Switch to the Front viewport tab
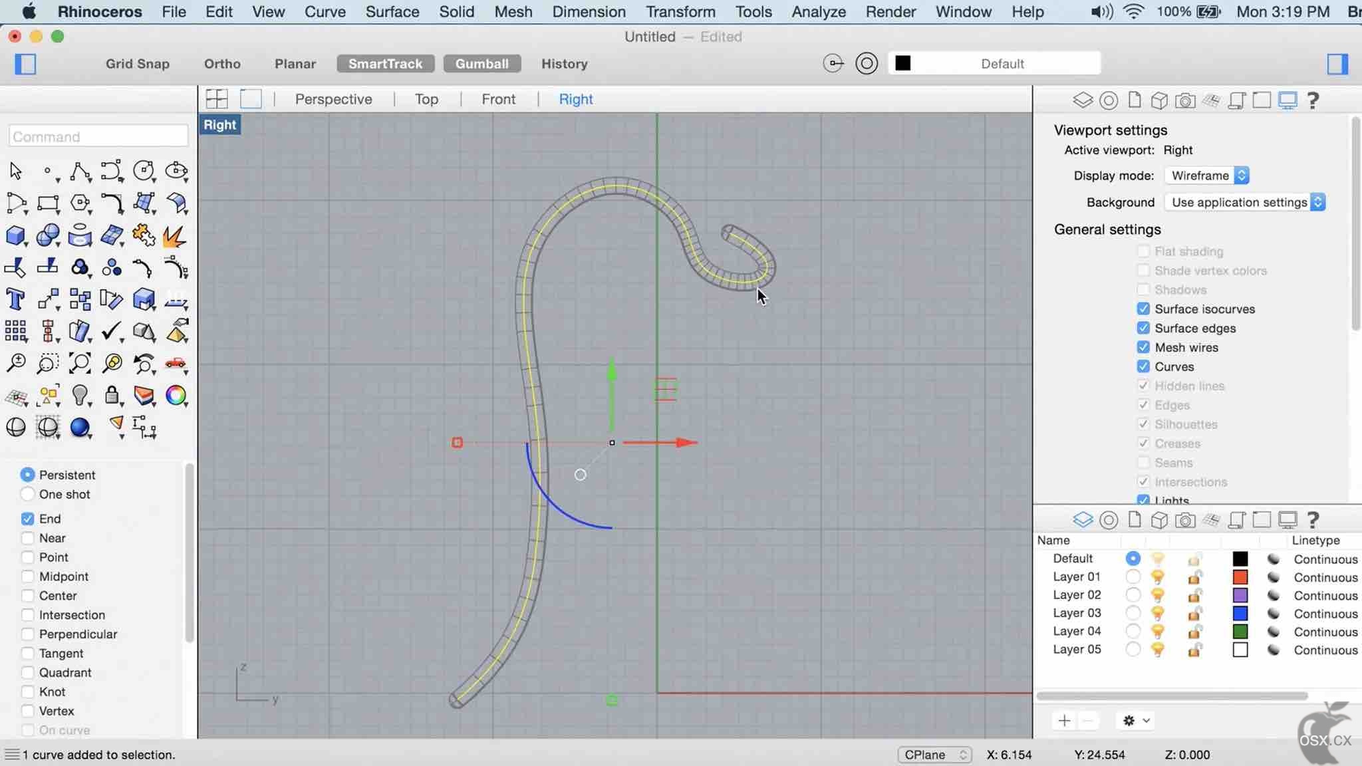This screenshot has width=1362, height=766. coord(498,99)
